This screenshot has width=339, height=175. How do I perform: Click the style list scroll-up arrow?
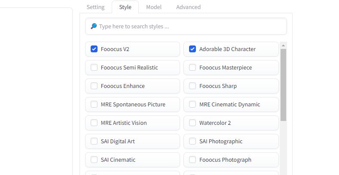(x=283, y=45)
